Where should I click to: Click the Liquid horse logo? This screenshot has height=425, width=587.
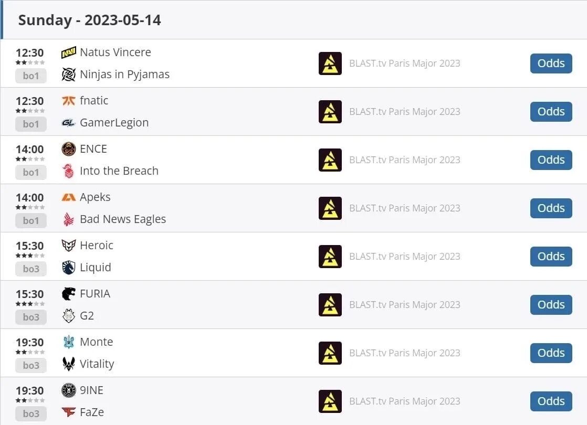click(x=68, y=268)
